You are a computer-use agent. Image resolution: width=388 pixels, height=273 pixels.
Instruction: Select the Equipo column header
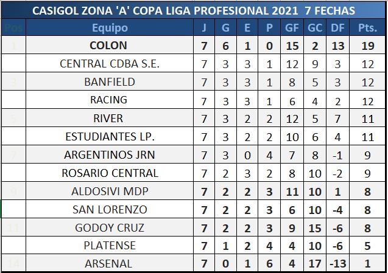pyautogui.click(x=110, y=28)
